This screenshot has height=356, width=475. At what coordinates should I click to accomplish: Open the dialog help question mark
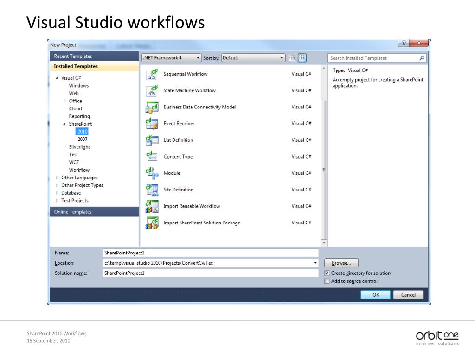404,43
